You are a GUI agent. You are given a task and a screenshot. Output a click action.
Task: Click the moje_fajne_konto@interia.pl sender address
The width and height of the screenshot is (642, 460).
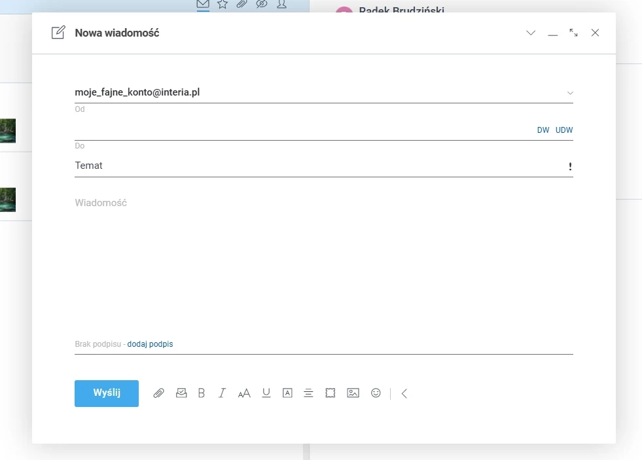tap(137, 92)
